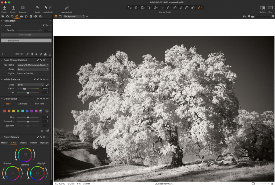This screenshot has width=275, height=185.
Task: Open the Highlight Color Balance tab
Action: 44,143
